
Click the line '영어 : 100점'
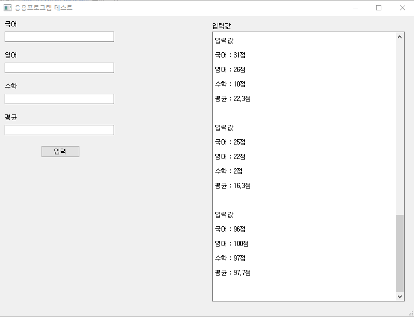[232, 244]
